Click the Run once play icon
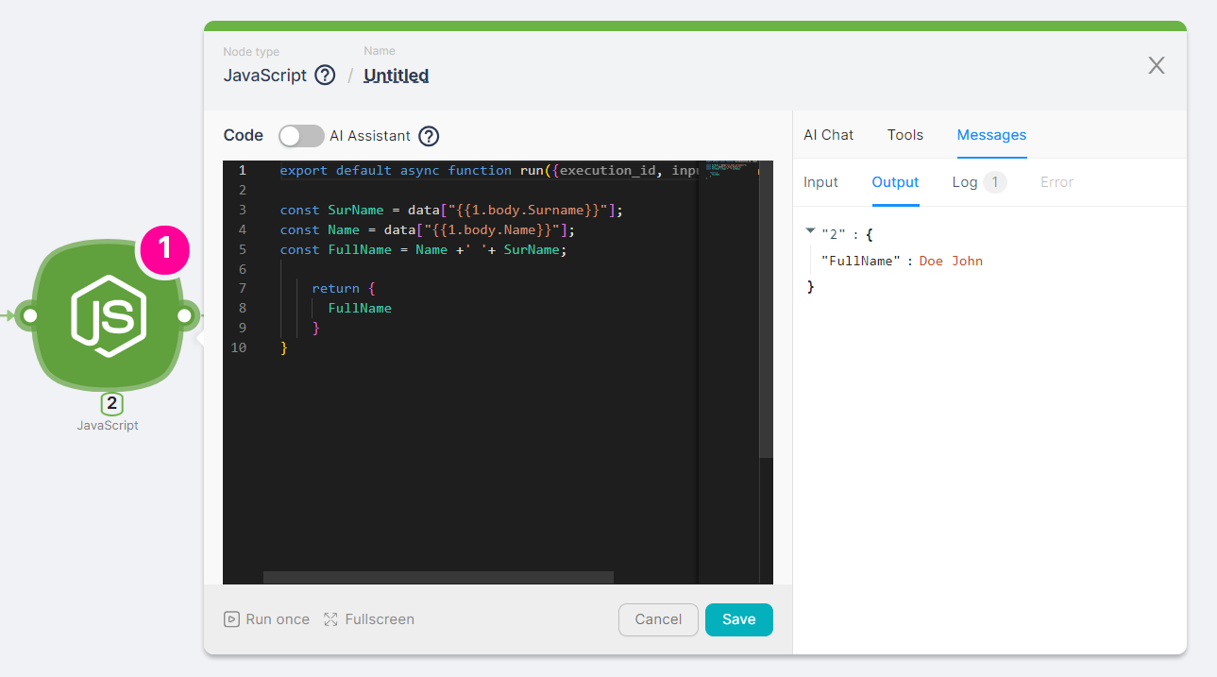Screen dimensions: 1217x677 click(231, 619)
